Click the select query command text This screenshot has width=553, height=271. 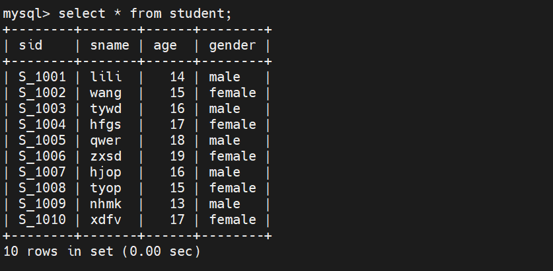click(145, 14)
